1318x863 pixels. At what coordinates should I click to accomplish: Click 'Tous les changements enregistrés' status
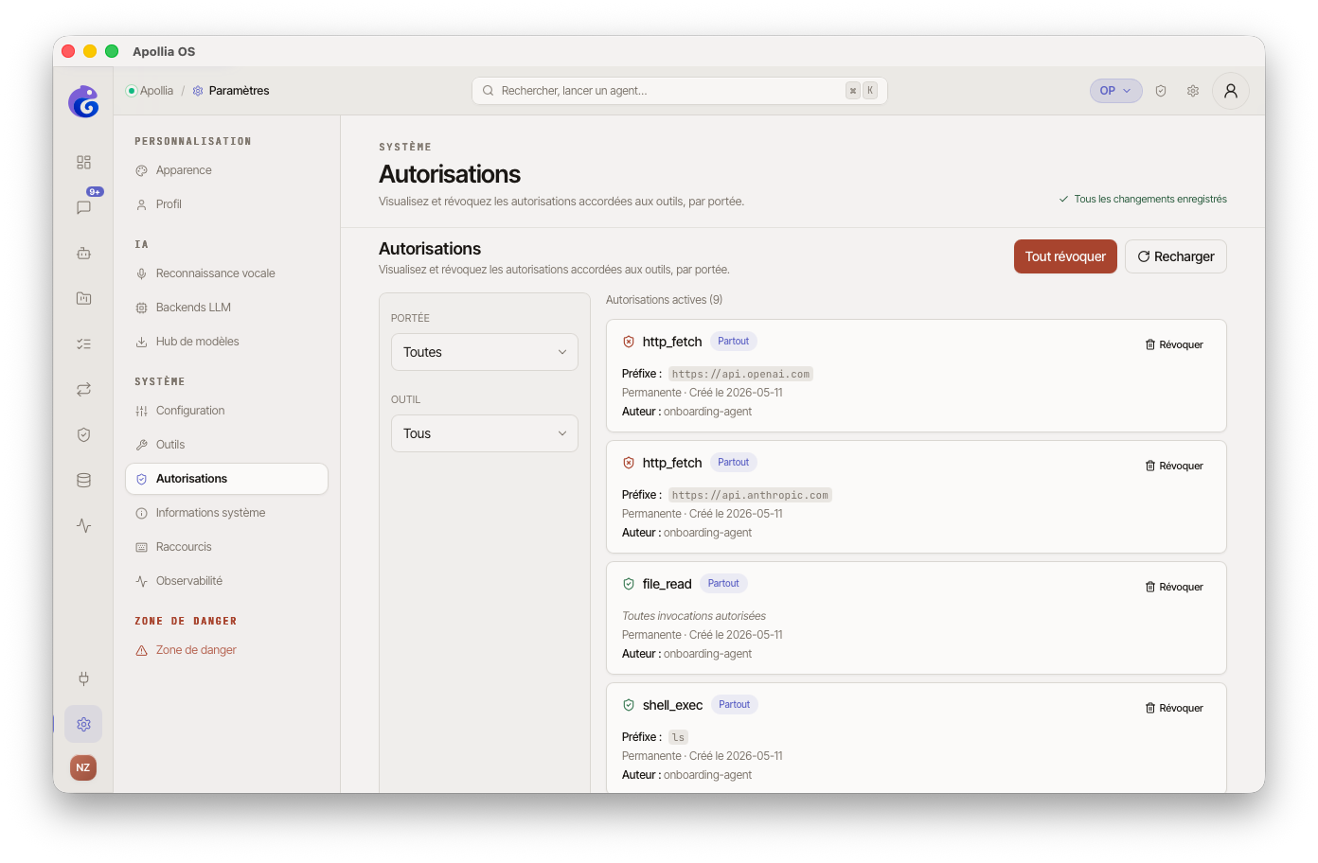(1143, 199)
